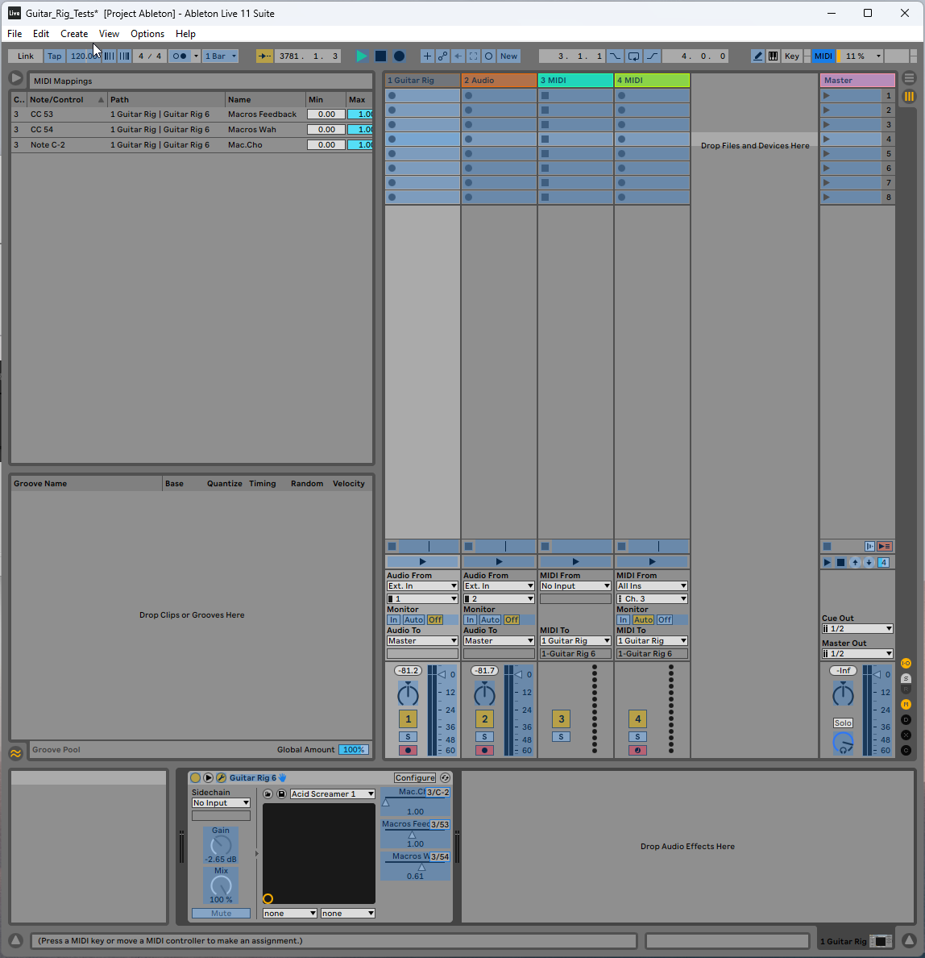This screenshot has height=958, width=925.
Task: Stop playback with the transport Stop button
Action: coord(380,56)
